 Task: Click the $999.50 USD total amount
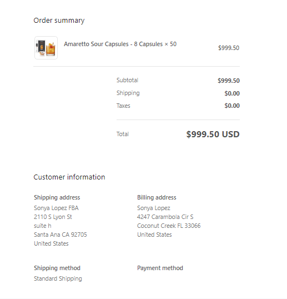(213, 134)
